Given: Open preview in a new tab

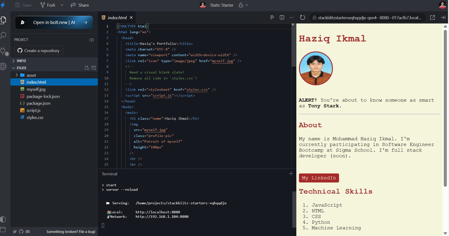Looking at the screenshot, I should tap(432, 17).
